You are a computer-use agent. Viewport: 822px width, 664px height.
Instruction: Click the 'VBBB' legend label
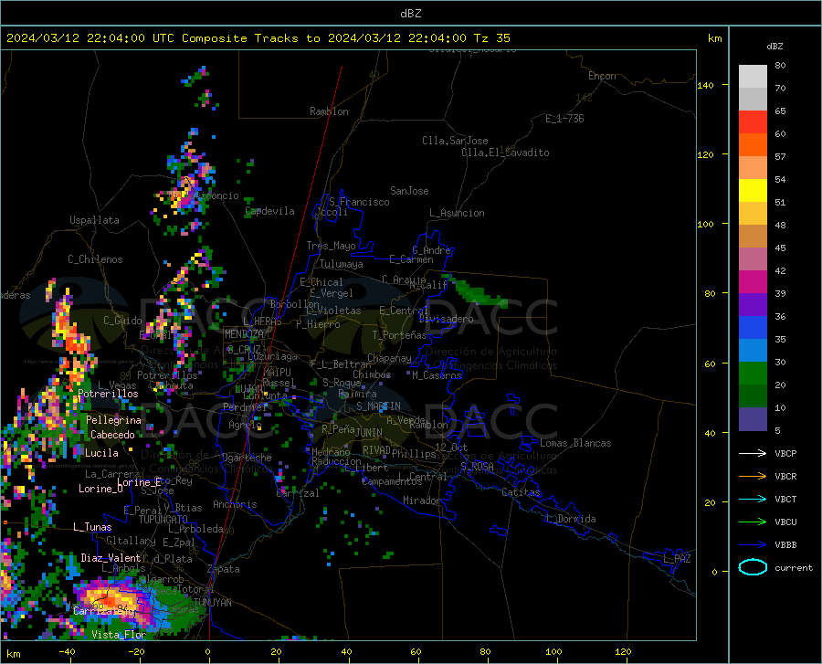785,545
